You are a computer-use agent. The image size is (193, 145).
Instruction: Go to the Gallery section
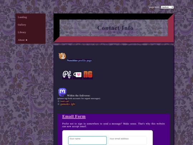(22, 25)
